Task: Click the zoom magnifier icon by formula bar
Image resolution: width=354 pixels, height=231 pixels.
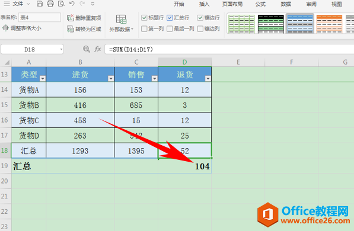Action: pyautogui.click(x=86, y=49)
